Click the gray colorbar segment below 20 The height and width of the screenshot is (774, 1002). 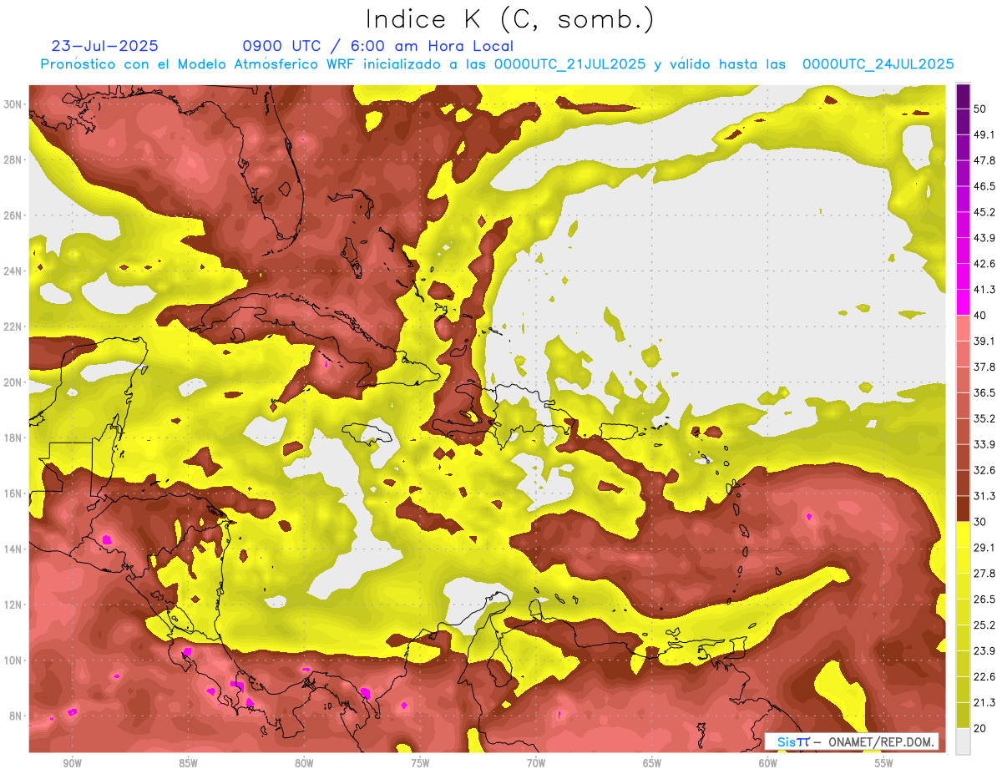pos(963,741)
